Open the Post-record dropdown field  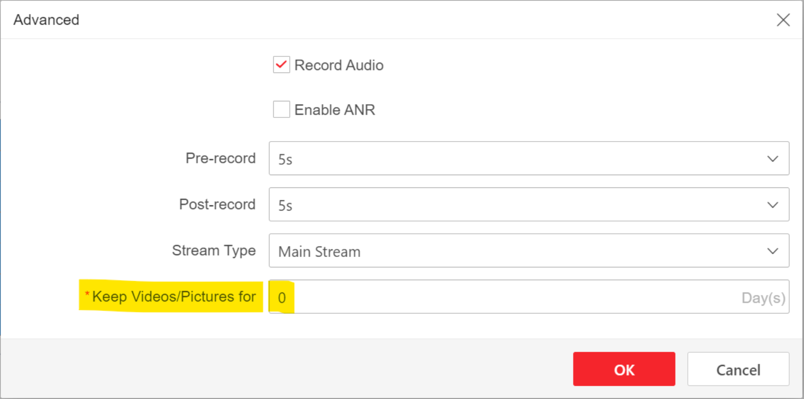tap(520, 204)
